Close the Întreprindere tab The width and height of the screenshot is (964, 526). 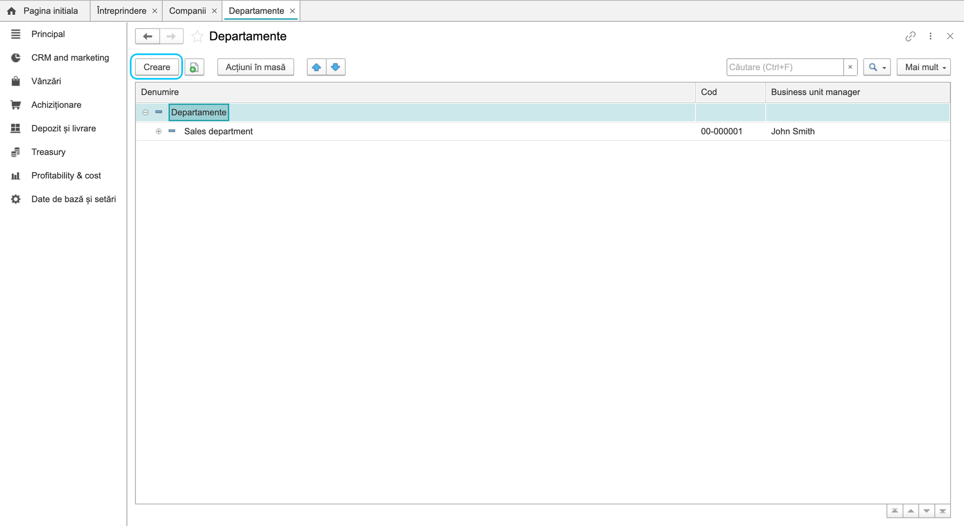coord(154,11)
